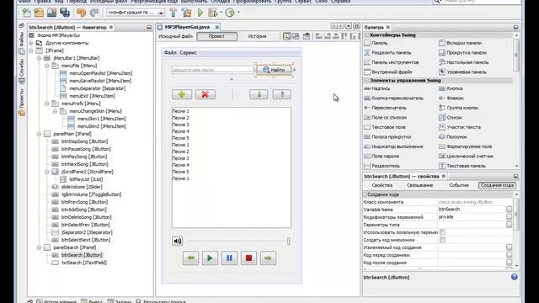Click the Undo arrow icon
Viewport: 539px width, 303px height.
(x=81, y=13)
